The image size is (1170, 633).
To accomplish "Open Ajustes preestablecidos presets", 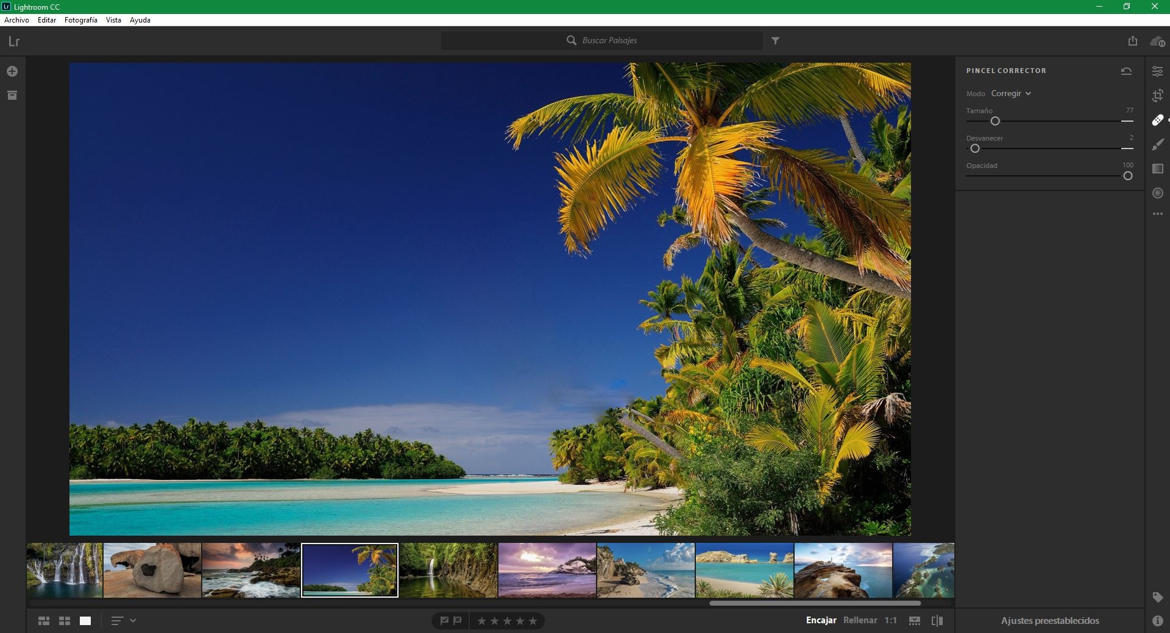I will pos(1050,621).
